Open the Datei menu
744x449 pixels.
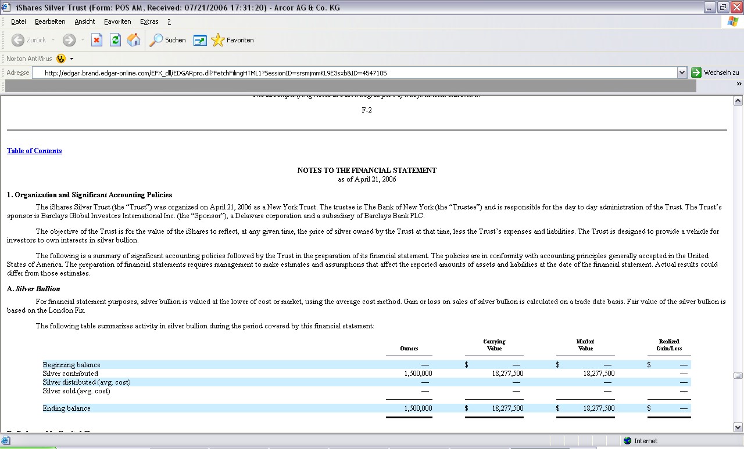[x=19, y=21]
